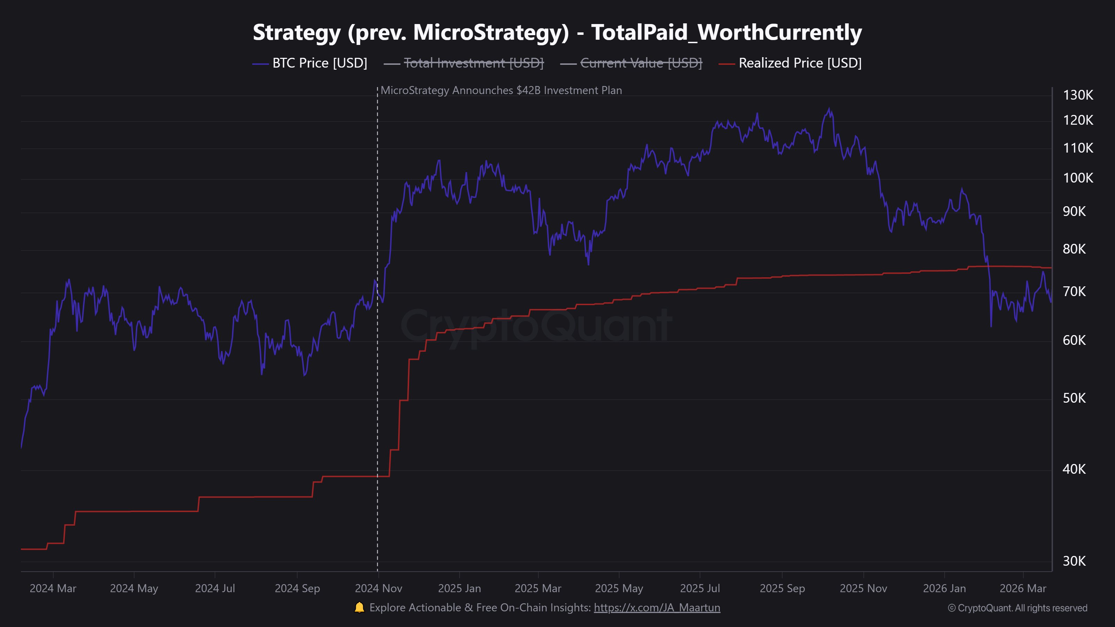Click the red Realized Price legend line swatch
The width and height of the screenshot is (1115, 627).
tap(727, 64)
